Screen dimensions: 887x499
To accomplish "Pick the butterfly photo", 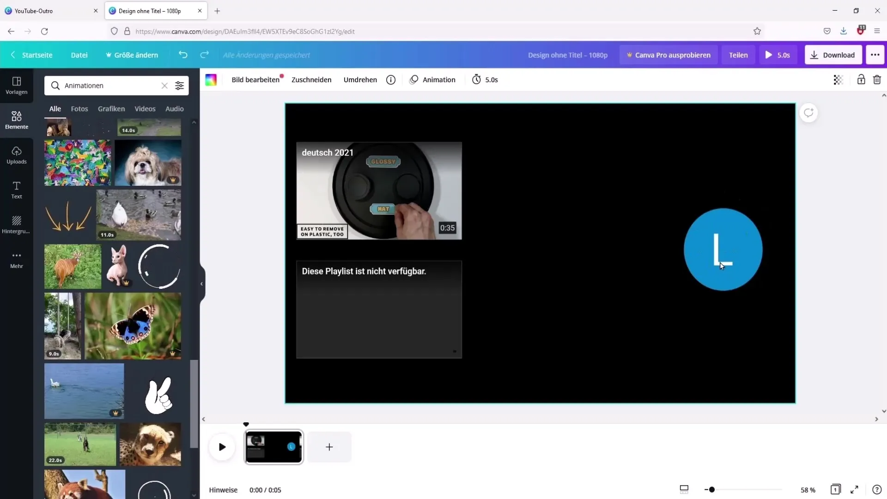I will click(x=133, y=326).
